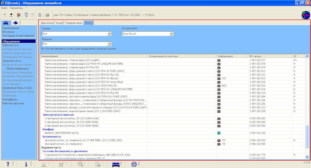
Task: Click the cash register icon F3
Action: point(44,164)
